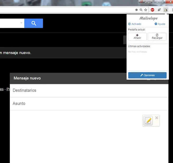Click the spider-like extension icon
Image resolution: width=173 pixels, height=163 pixels.
coord(159,10)
